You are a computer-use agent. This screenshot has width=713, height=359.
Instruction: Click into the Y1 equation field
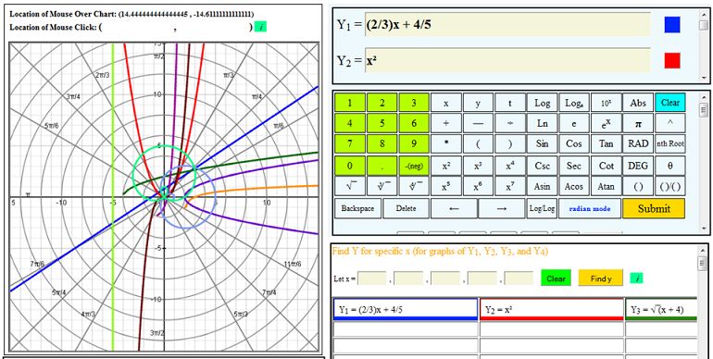pos(507,25)
